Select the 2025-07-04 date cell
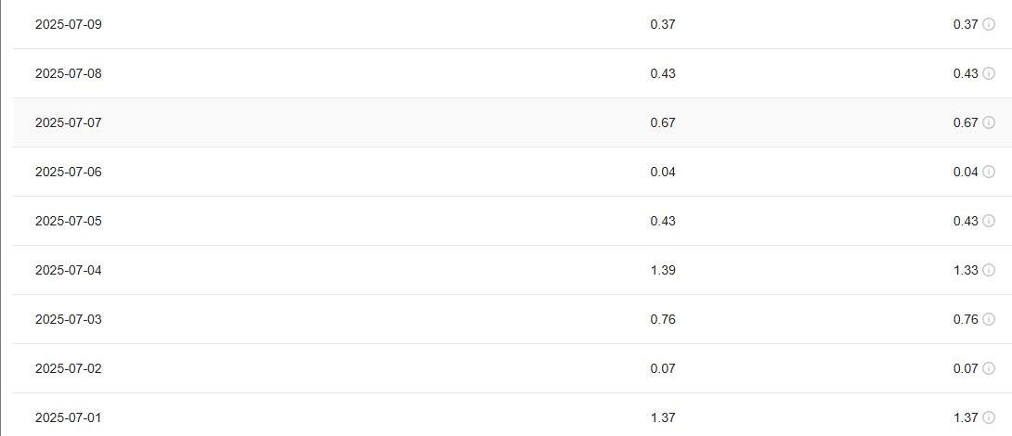This screenshot has height=436, width=1012. (69, 270)
